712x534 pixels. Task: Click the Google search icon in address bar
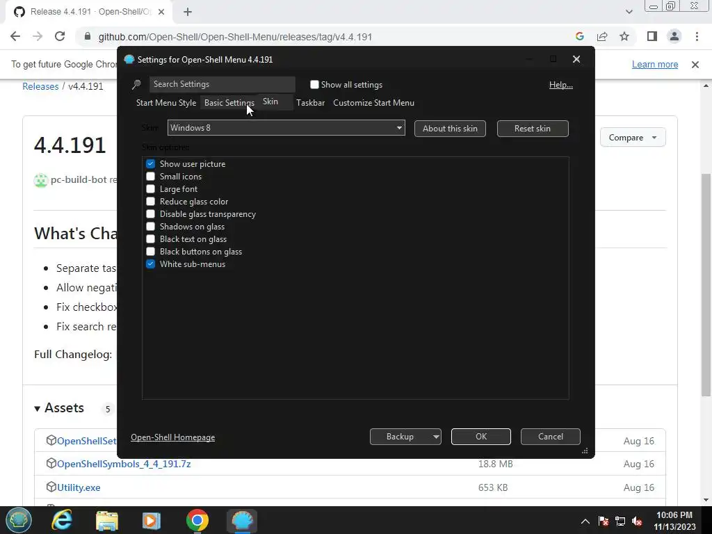point(579,37)
